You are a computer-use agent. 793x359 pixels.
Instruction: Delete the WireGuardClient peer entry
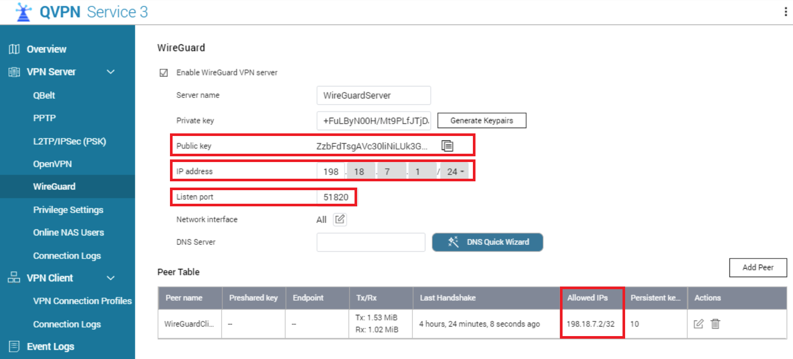pyautogui.click(x=715, y=324)
